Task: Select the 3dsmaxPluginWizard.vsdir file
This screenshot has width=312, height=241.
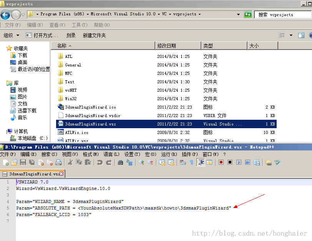Action: [166, 116]
